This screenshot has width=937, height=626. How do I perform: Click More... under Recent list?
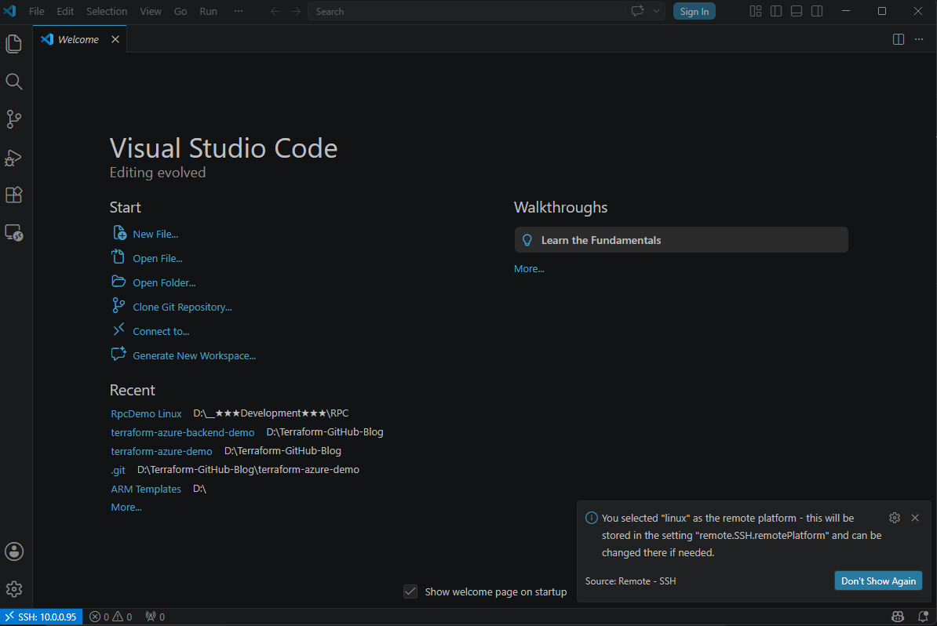click(x=126, y=507)
